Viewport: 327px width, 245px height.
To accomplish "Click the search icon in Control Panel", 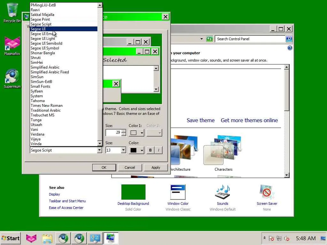I will pos(289,39).
